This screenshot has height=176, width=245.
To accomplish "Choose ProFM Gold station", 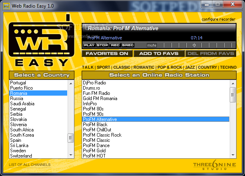I will [x=156, y=151].
